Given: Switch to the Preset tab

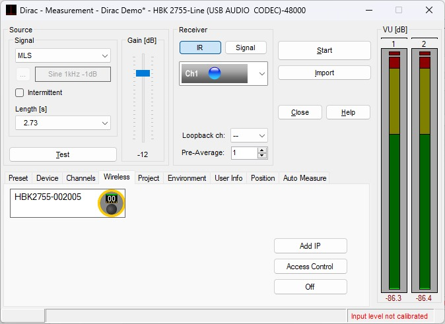Looking at the screenshot, I should (18, 178).
